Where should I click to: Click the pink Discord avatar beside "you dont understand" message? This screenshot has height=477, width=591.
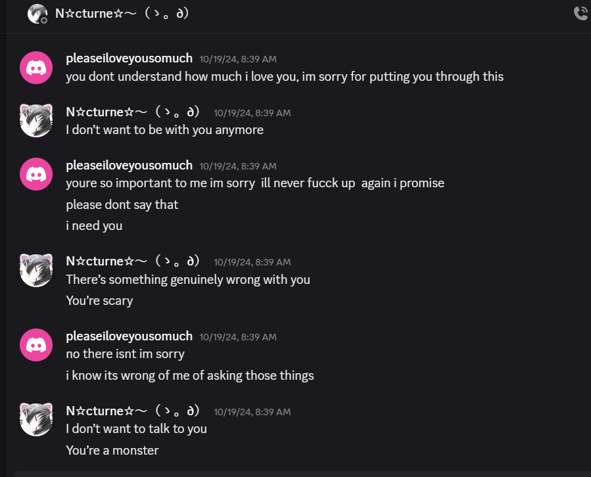pos(36,68)
